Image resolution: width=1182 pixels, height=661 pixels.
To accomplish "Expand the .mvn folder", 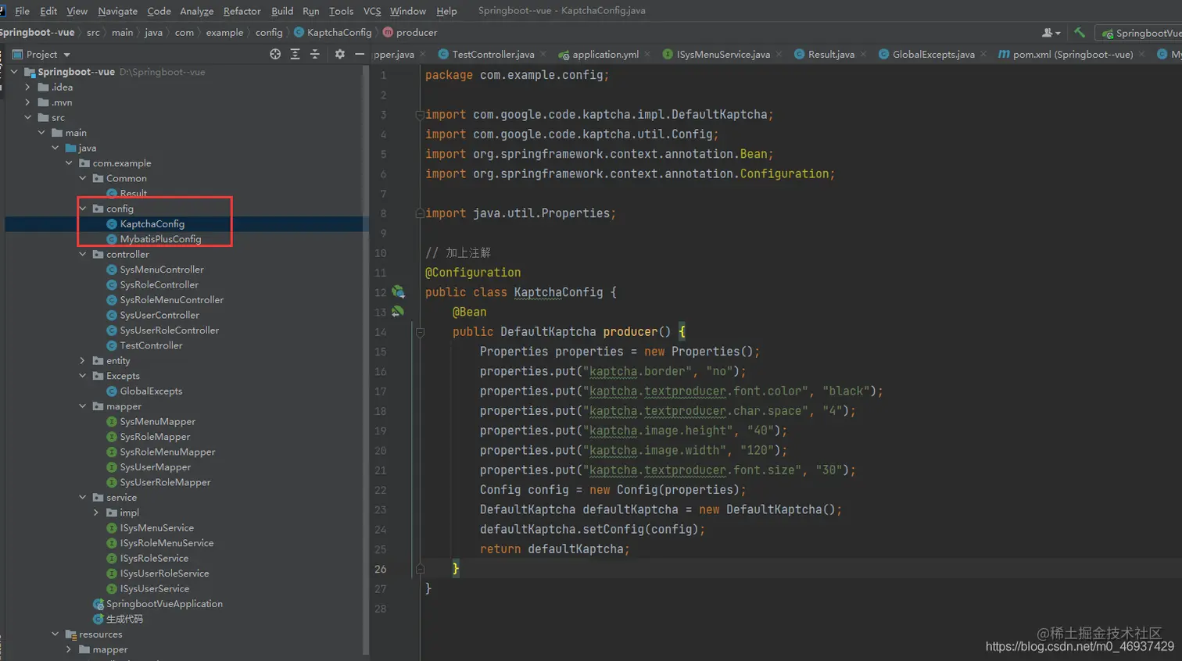I will point(27,102).
